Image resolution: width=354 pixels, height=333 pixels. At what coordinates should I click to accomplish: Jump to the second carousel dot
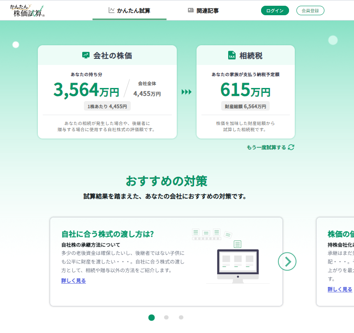(x=166, y=317)
